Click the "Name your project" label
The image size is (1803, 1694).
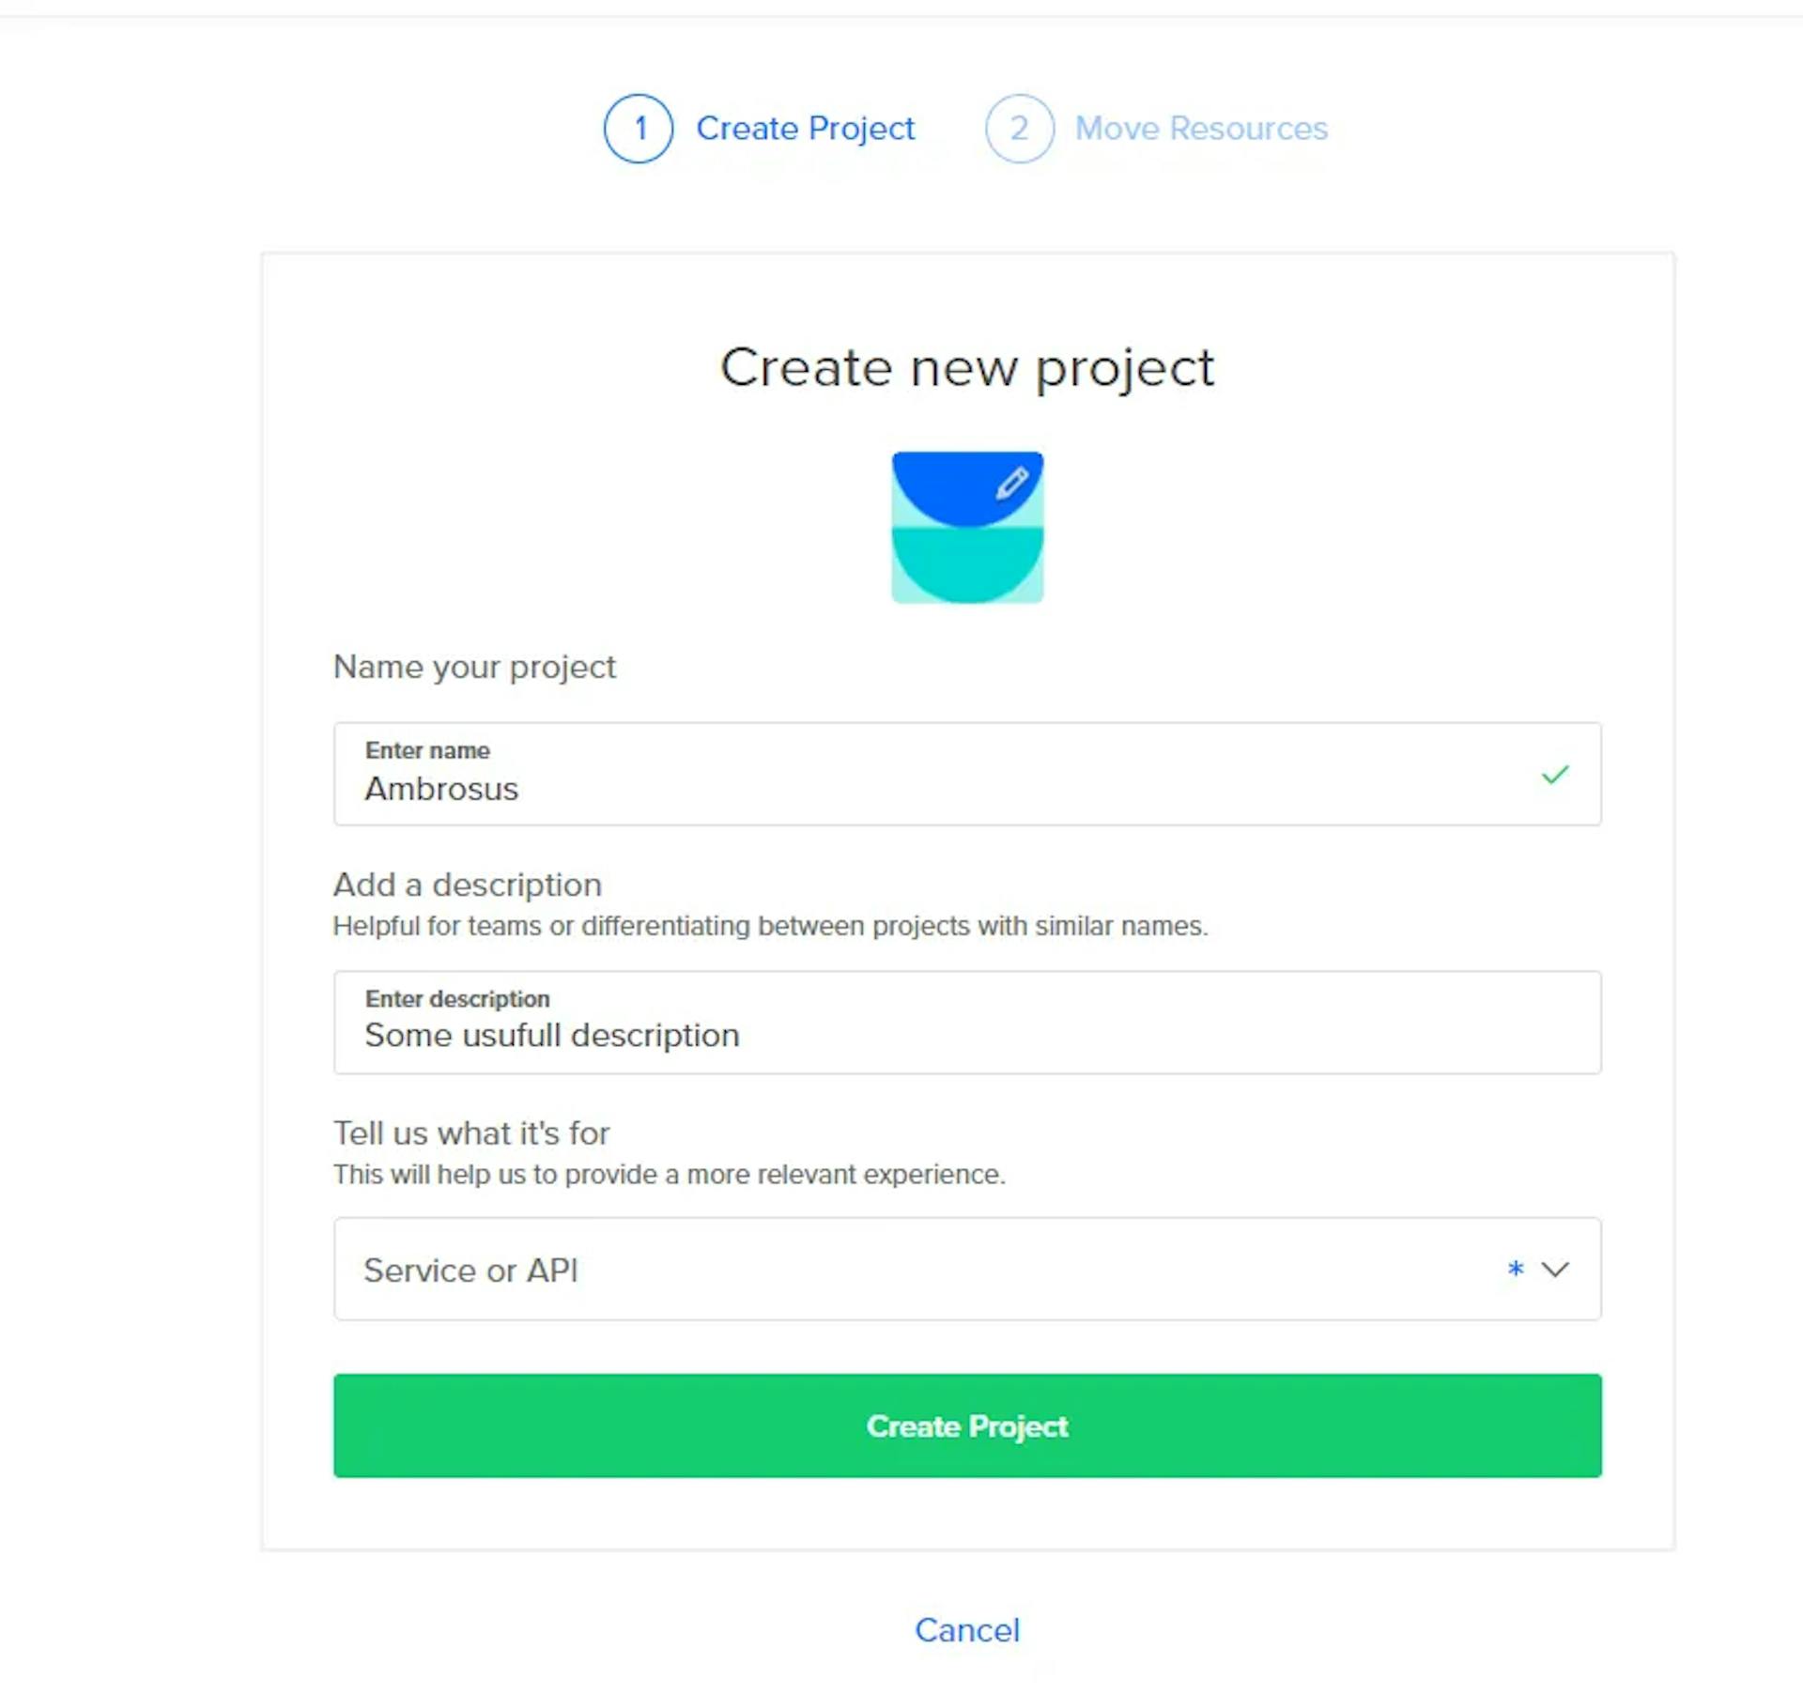[x=474, y=667]
